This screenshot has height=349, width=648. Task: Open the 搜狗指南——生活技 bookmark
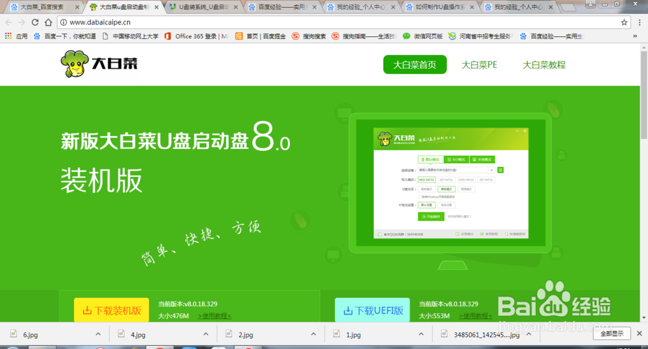364,36
